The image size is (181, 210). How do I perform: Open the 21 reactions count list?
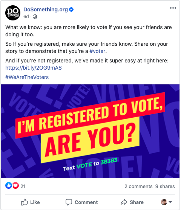click(x=23, y=186)
